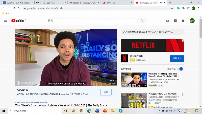
Task: Click the Netflix banner ad
Action: (x=152, y=45)
